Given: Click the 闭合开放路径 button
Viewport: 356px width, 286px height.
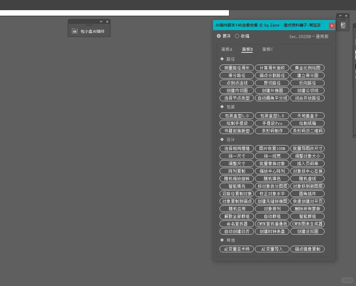Looking at the screenshot, I should click(308, 98).
